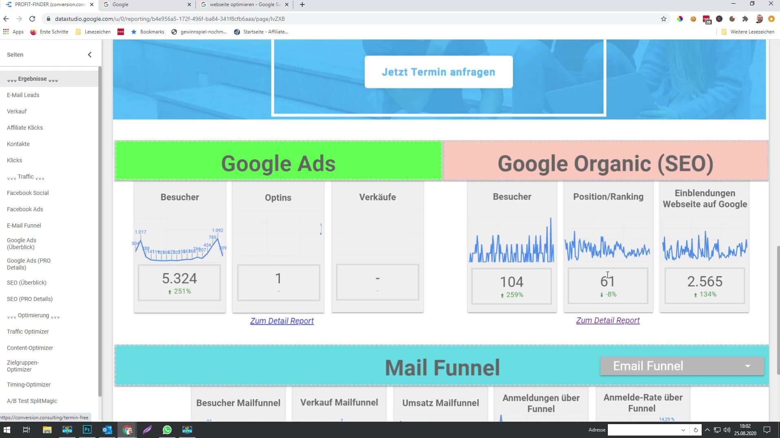Click the browser back arrow
The image size is (780, 438).
[x=6, y=19]
